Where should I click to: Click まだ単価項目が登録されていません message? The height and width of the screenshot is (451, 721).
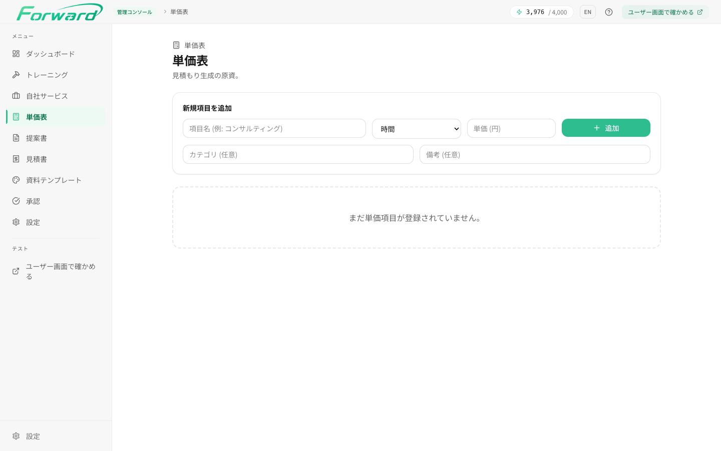(417, 218)
